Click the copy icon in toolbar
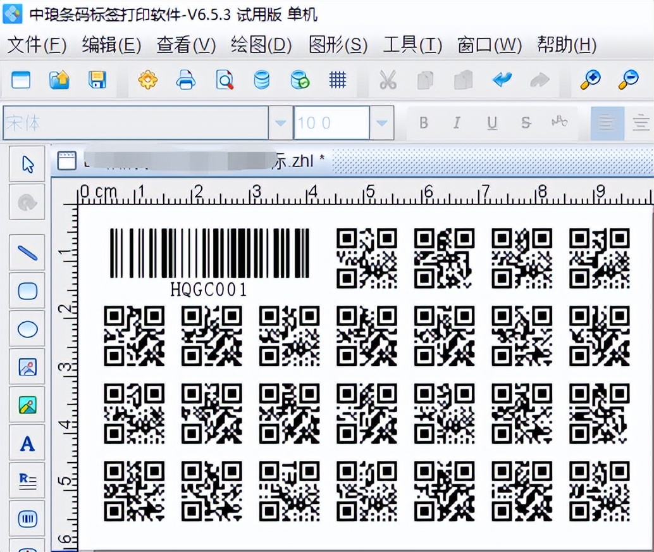The width and height of the screenshot is (654, 552). [425, 79]
